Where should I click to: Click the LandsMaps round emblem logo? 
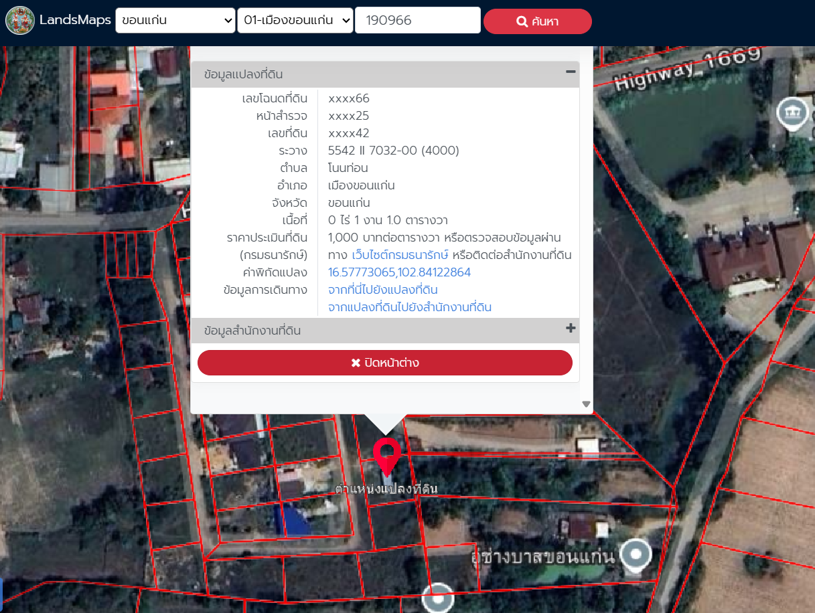tap(20, 20)
